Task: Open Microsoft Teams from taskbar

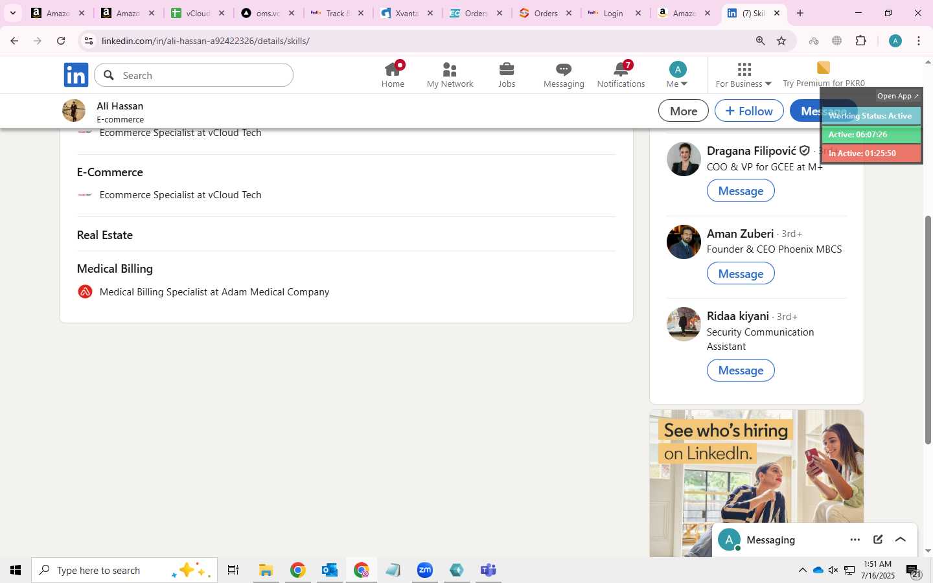Action: coord(488,570)
